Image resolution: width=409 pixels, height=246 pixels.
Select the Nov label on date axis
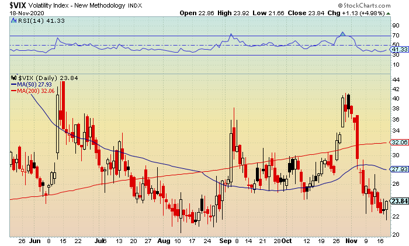pyautogui.click(x=351, y=241)
